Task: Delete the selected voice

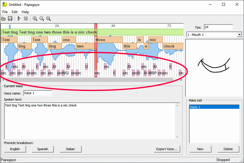Action: (x=228, y=149)
